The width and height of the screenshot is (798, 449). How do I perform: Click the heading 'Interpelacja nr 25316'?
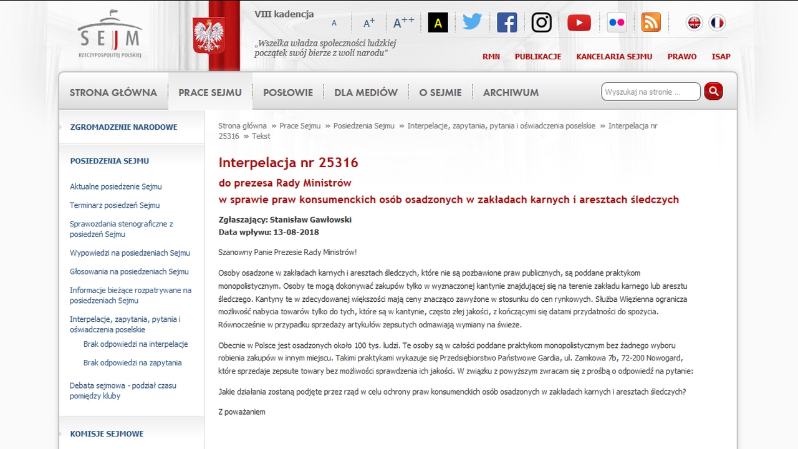pos(288,163)
